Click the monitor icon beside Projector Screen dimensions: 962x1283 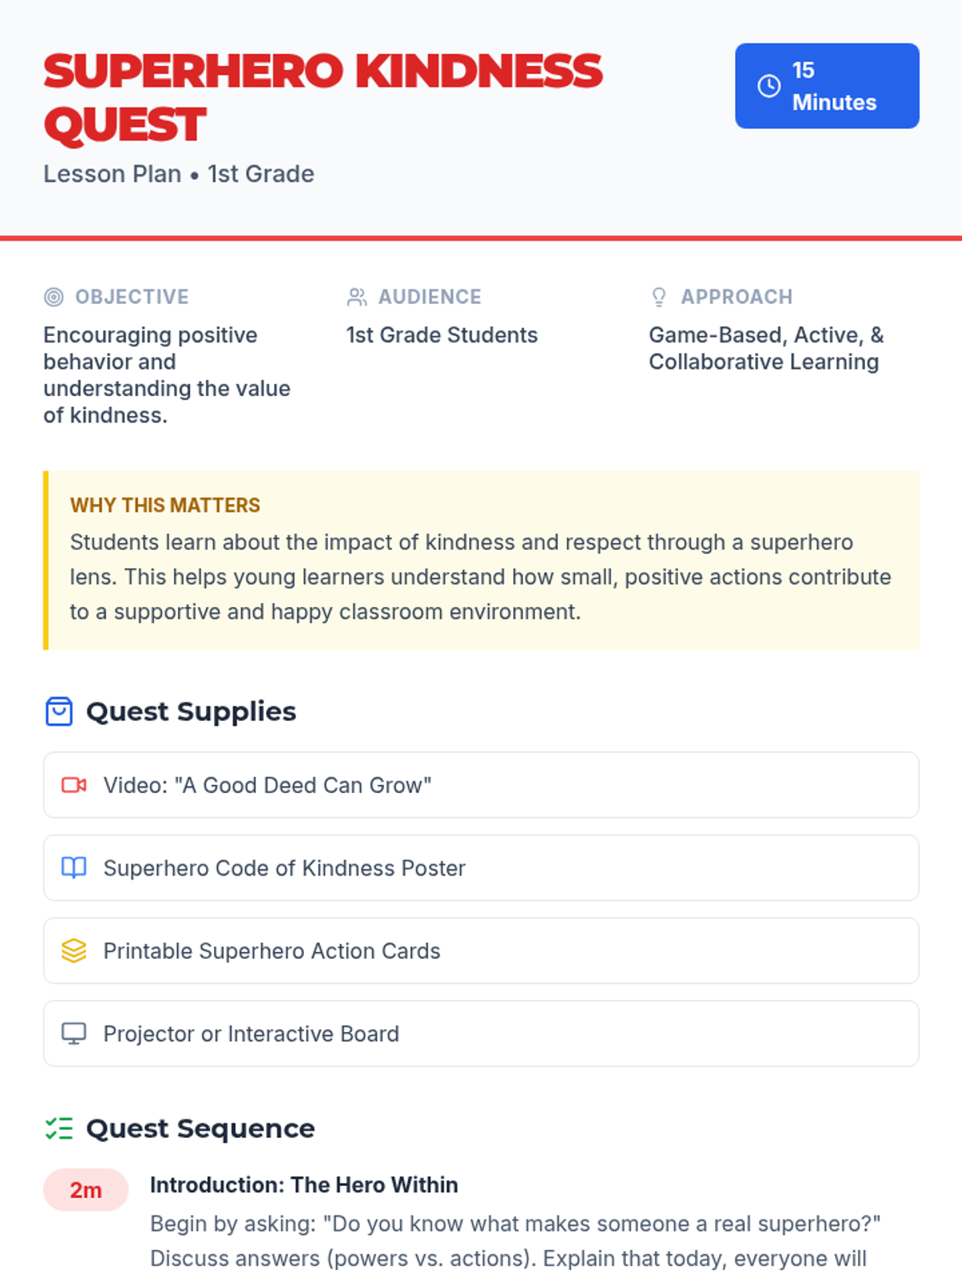[x=74, y=1034]
